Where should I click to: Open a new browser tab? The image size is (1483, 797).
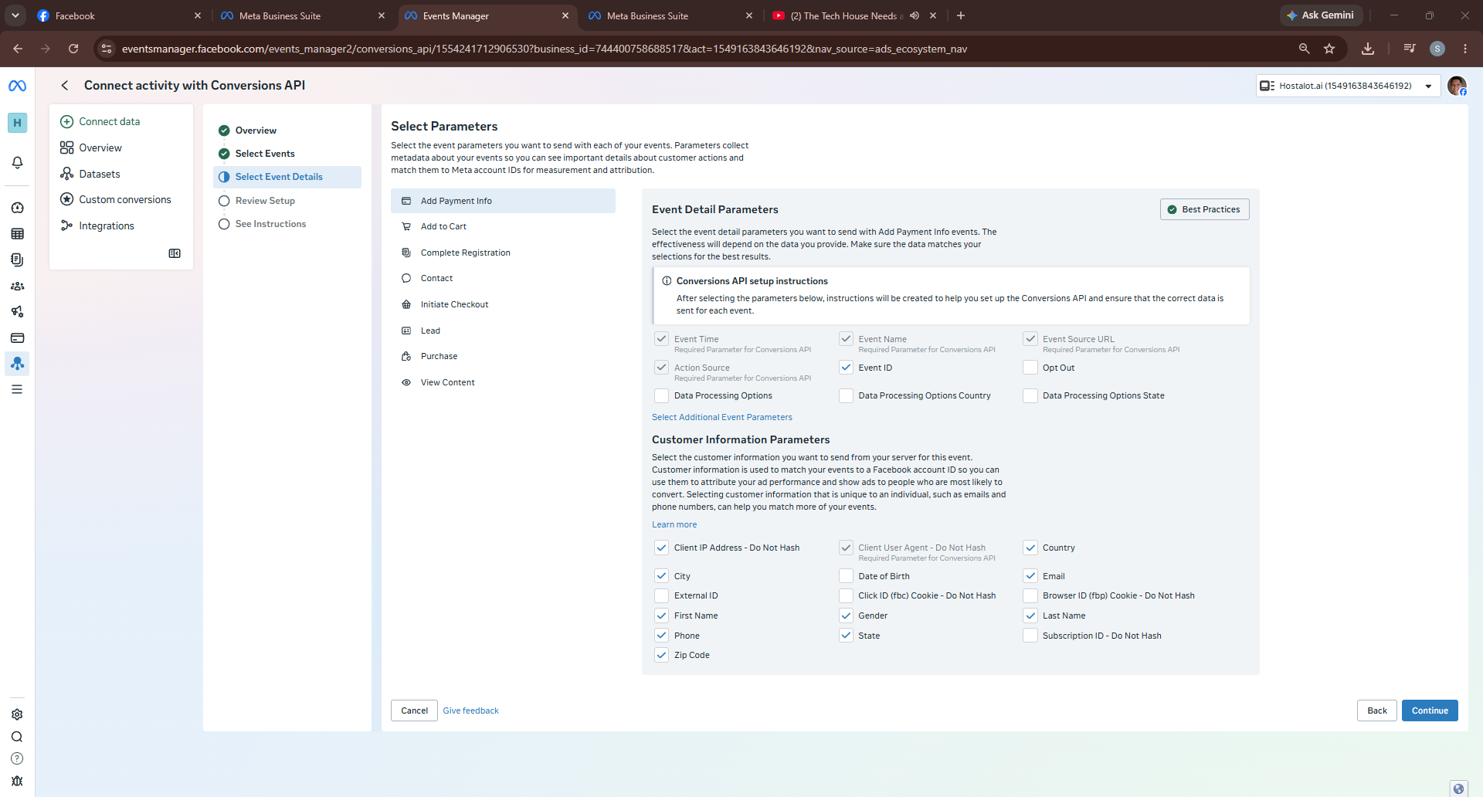(x=961, y=15)
